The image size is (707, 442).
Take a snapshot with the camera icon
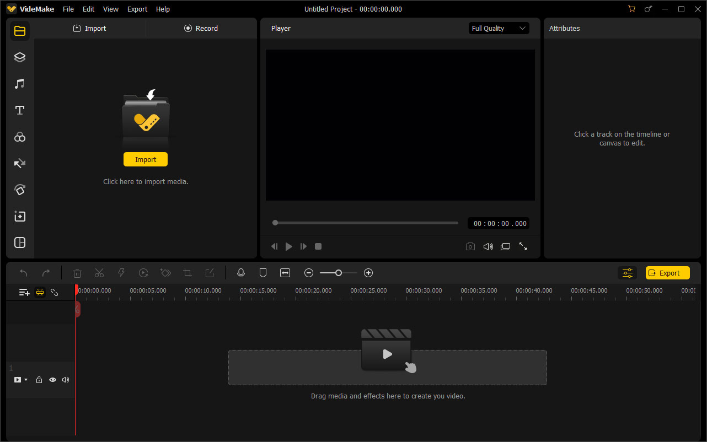470,246
